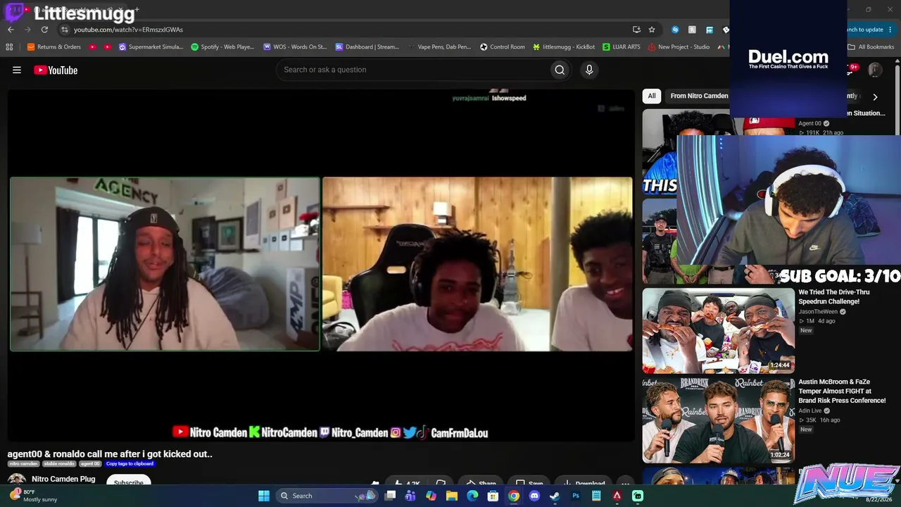
Task: Launch Discord from the taskbar
Action: [x=534, y=496]
